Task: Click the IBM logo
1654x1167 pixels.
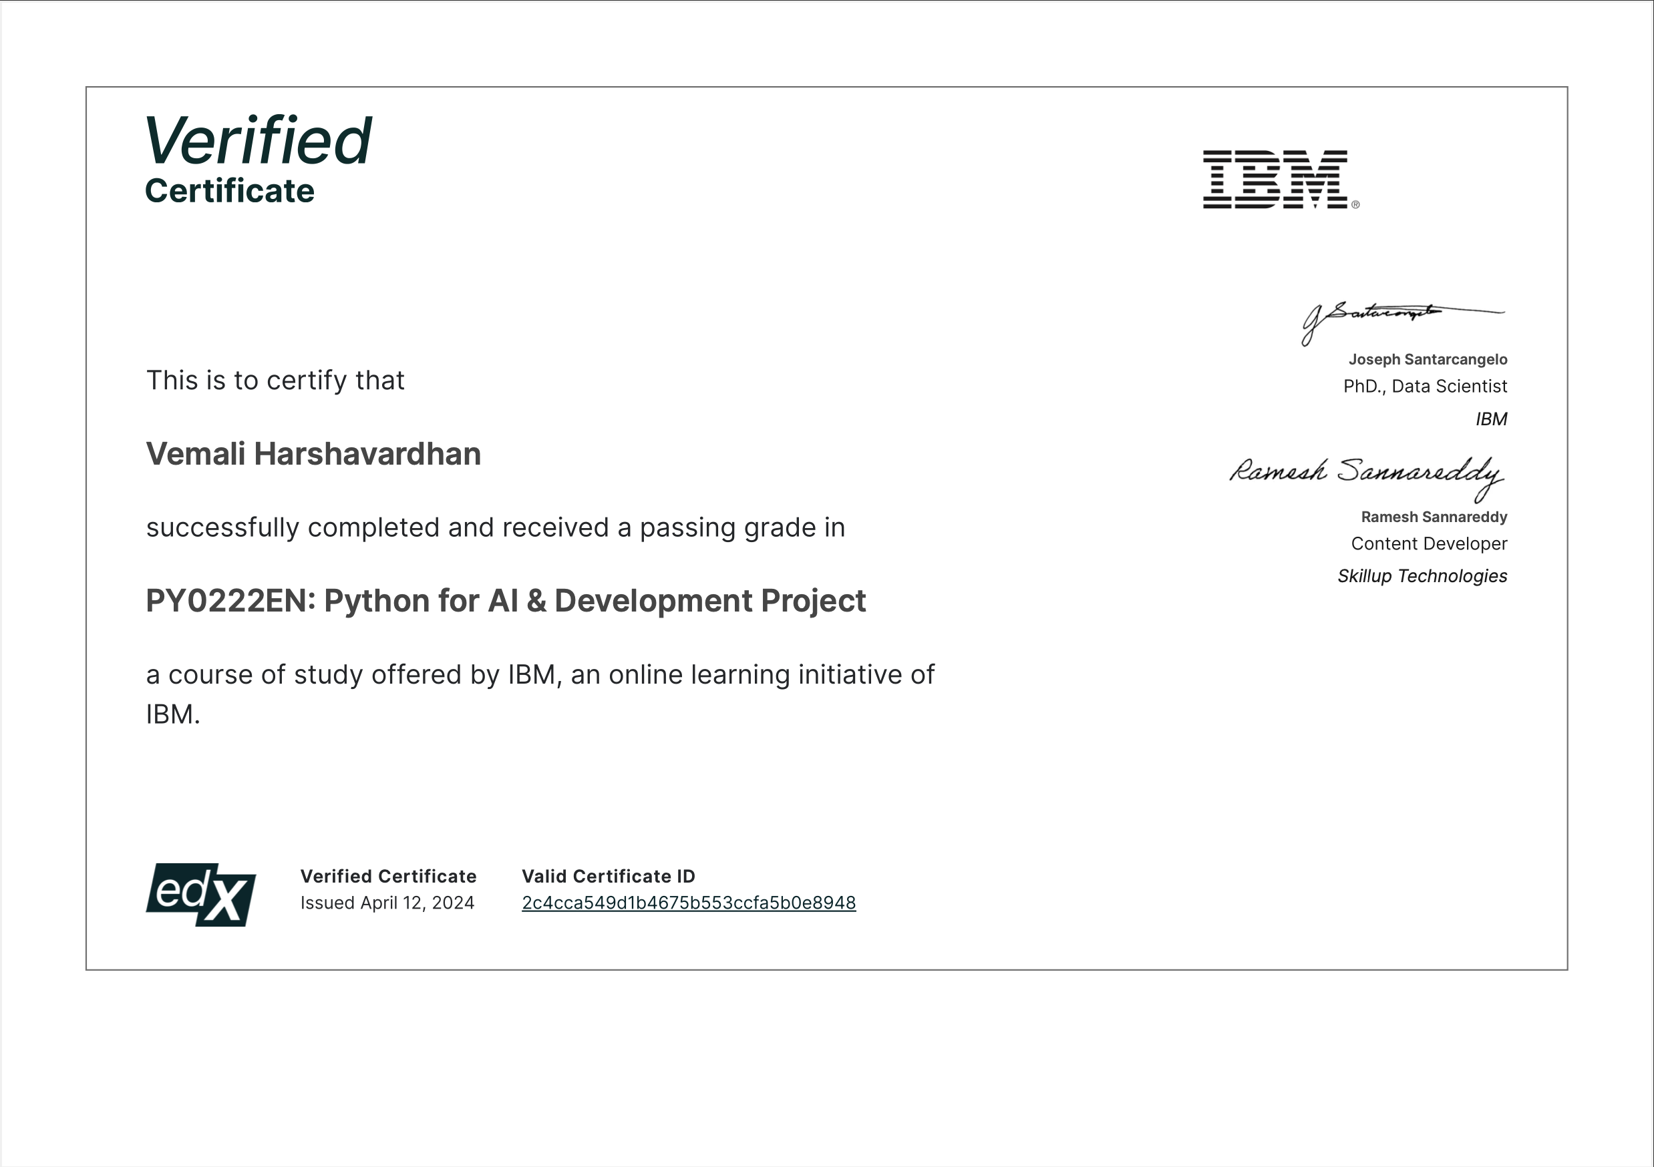Action: [1281, 180]
